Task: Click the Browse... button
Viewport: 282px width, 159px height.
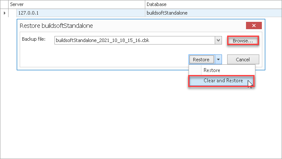Action: [243, 41]
